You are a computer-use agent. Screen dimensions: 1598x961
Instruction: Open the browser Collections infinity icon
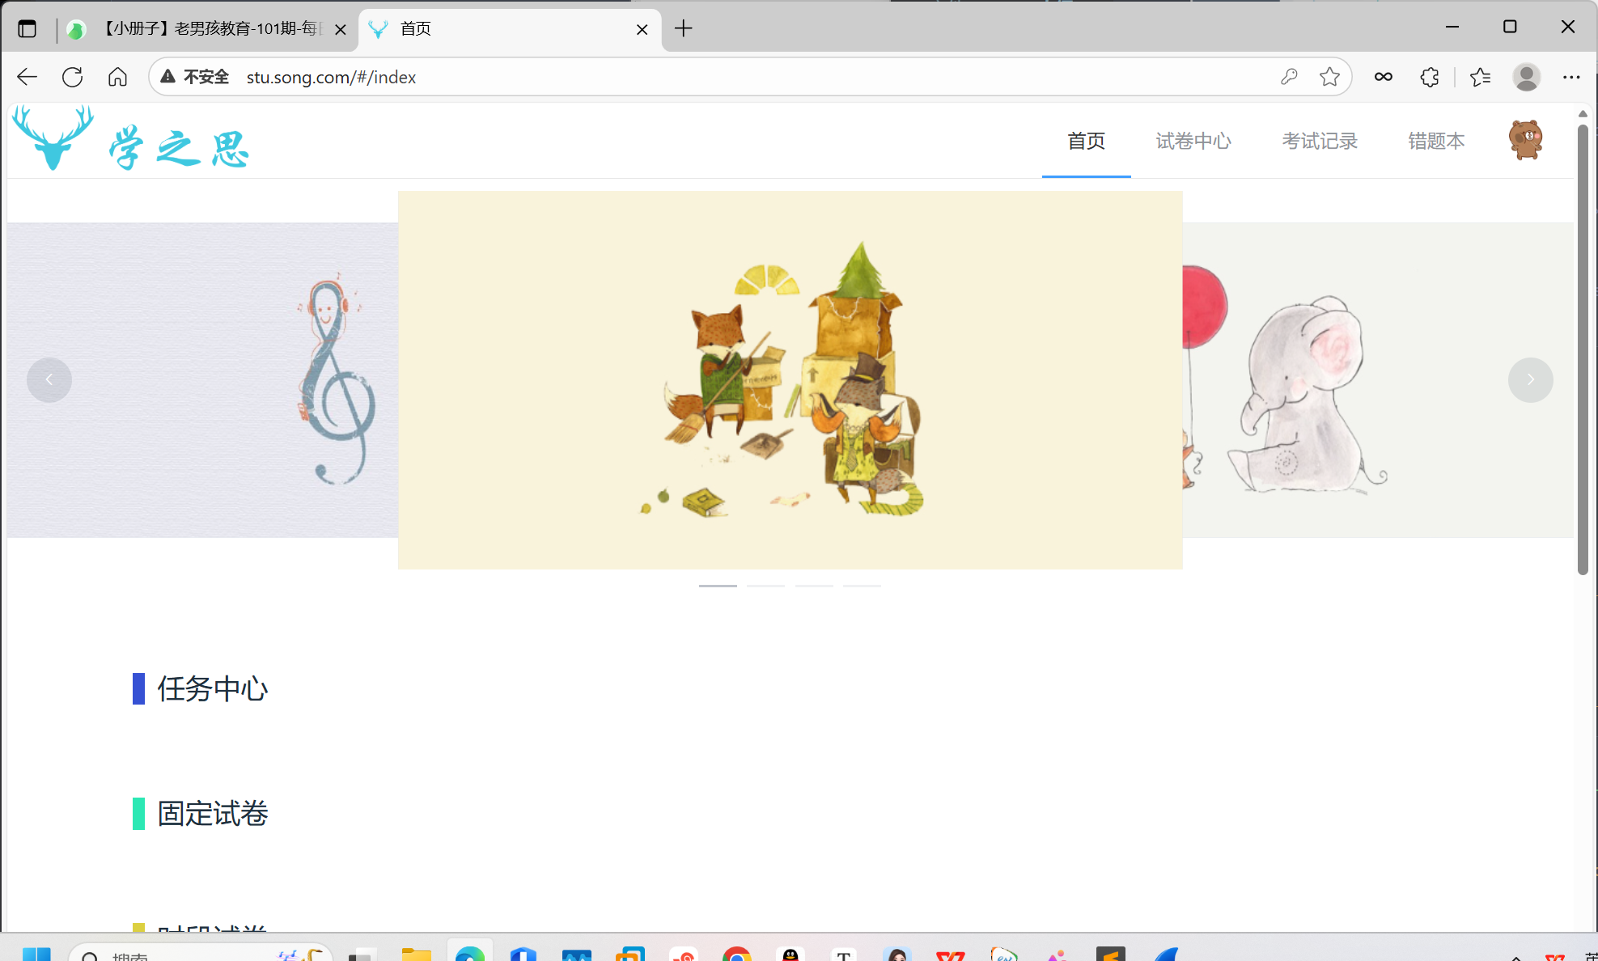coord(1383,77)
